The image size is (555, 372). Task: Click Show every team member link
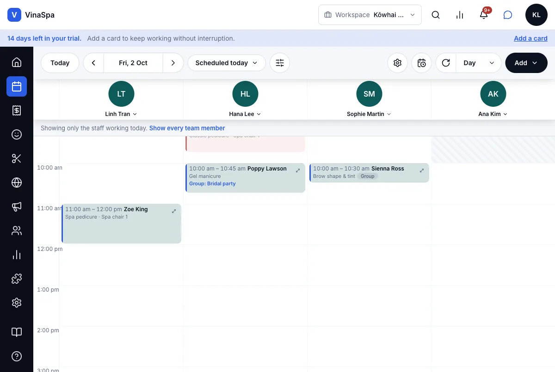tap(187, 128)
